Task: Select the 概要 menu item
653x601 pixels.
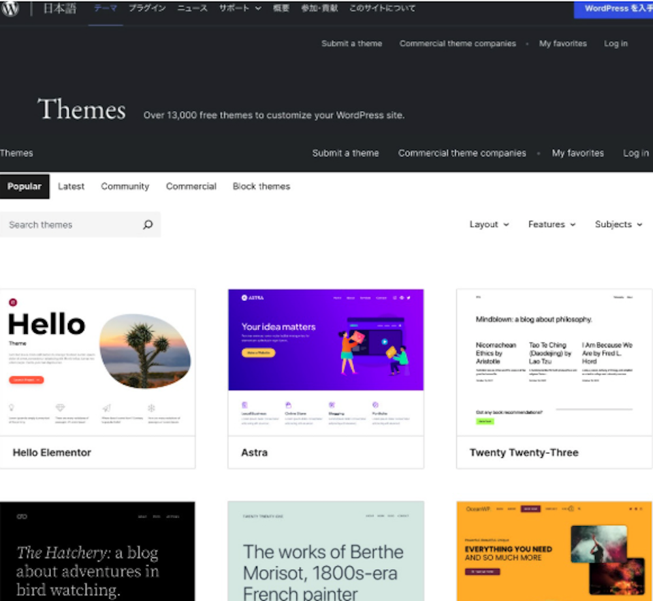Action: (281, 8)
